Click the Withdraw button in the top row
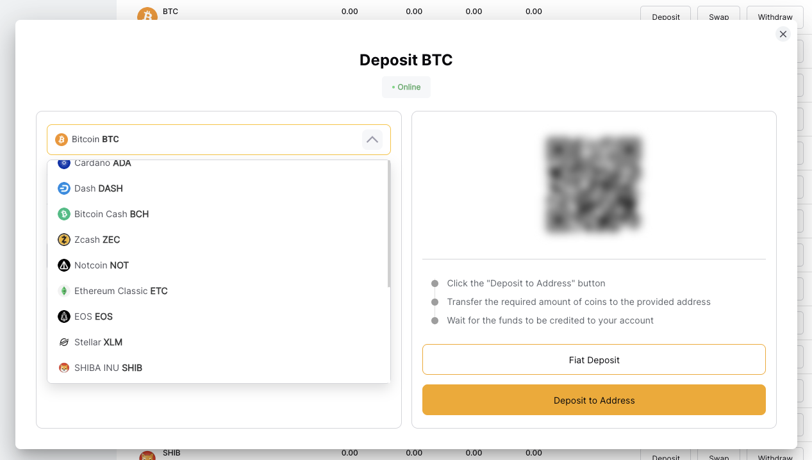The image size is (812, 460). 775,17
